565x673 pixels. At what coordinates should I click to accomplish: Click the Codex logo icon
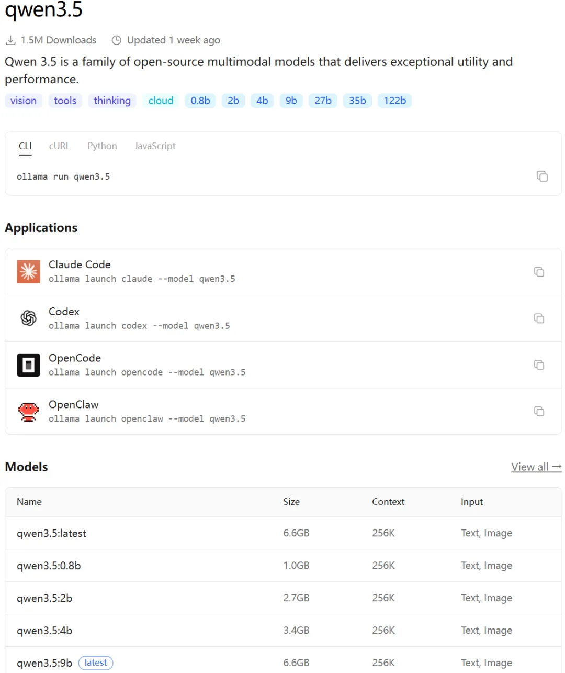tap(28, 318)
